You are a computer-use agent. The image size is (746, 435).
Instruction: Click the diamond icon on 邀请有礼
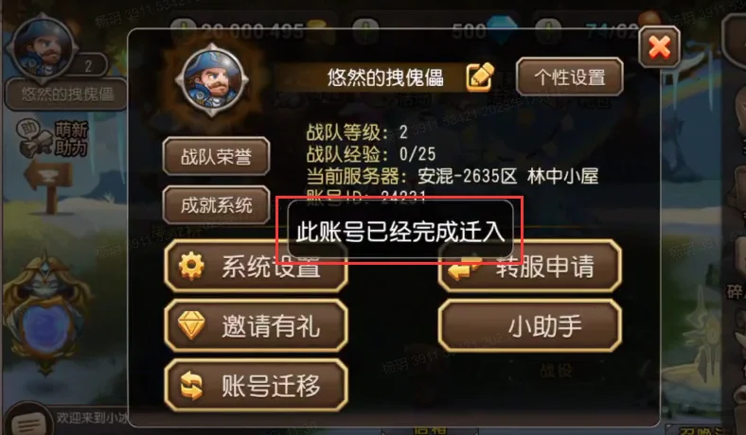pos(191,325)
